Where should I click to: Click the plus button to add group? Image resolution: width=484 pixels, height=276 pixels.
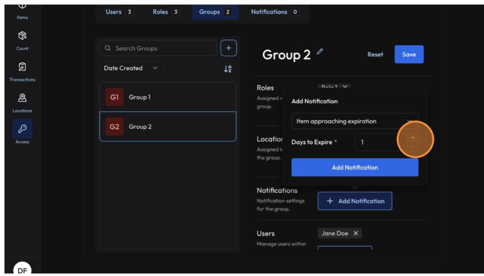tap(228, 48)
